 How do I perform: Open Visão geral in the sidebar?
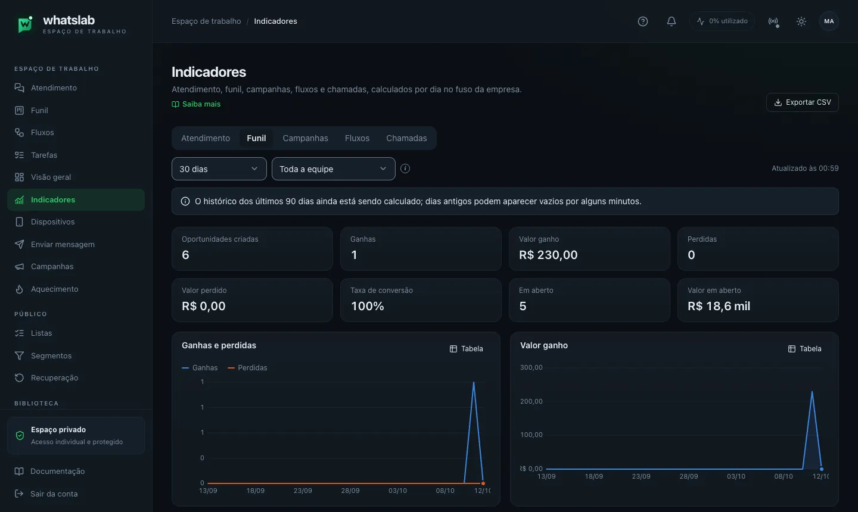76,177
